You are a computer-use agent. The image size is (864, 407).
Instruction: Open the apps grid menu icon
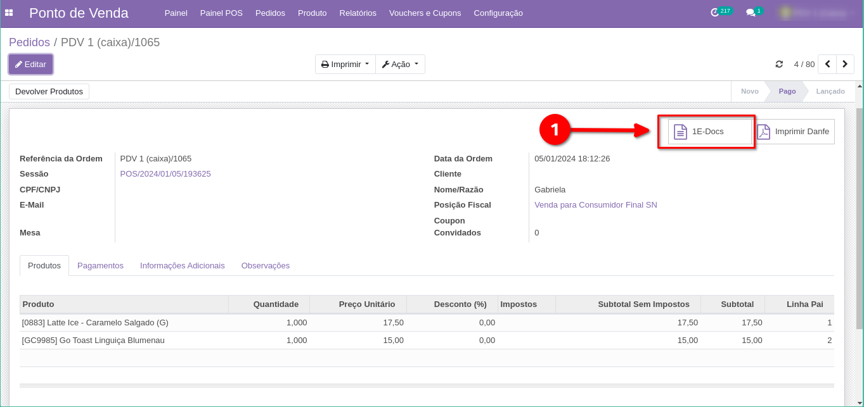[x=9, y=13]
